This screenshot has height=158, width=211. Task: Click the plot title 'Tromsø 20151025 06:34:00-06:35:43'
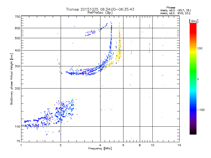pos(100,9)
